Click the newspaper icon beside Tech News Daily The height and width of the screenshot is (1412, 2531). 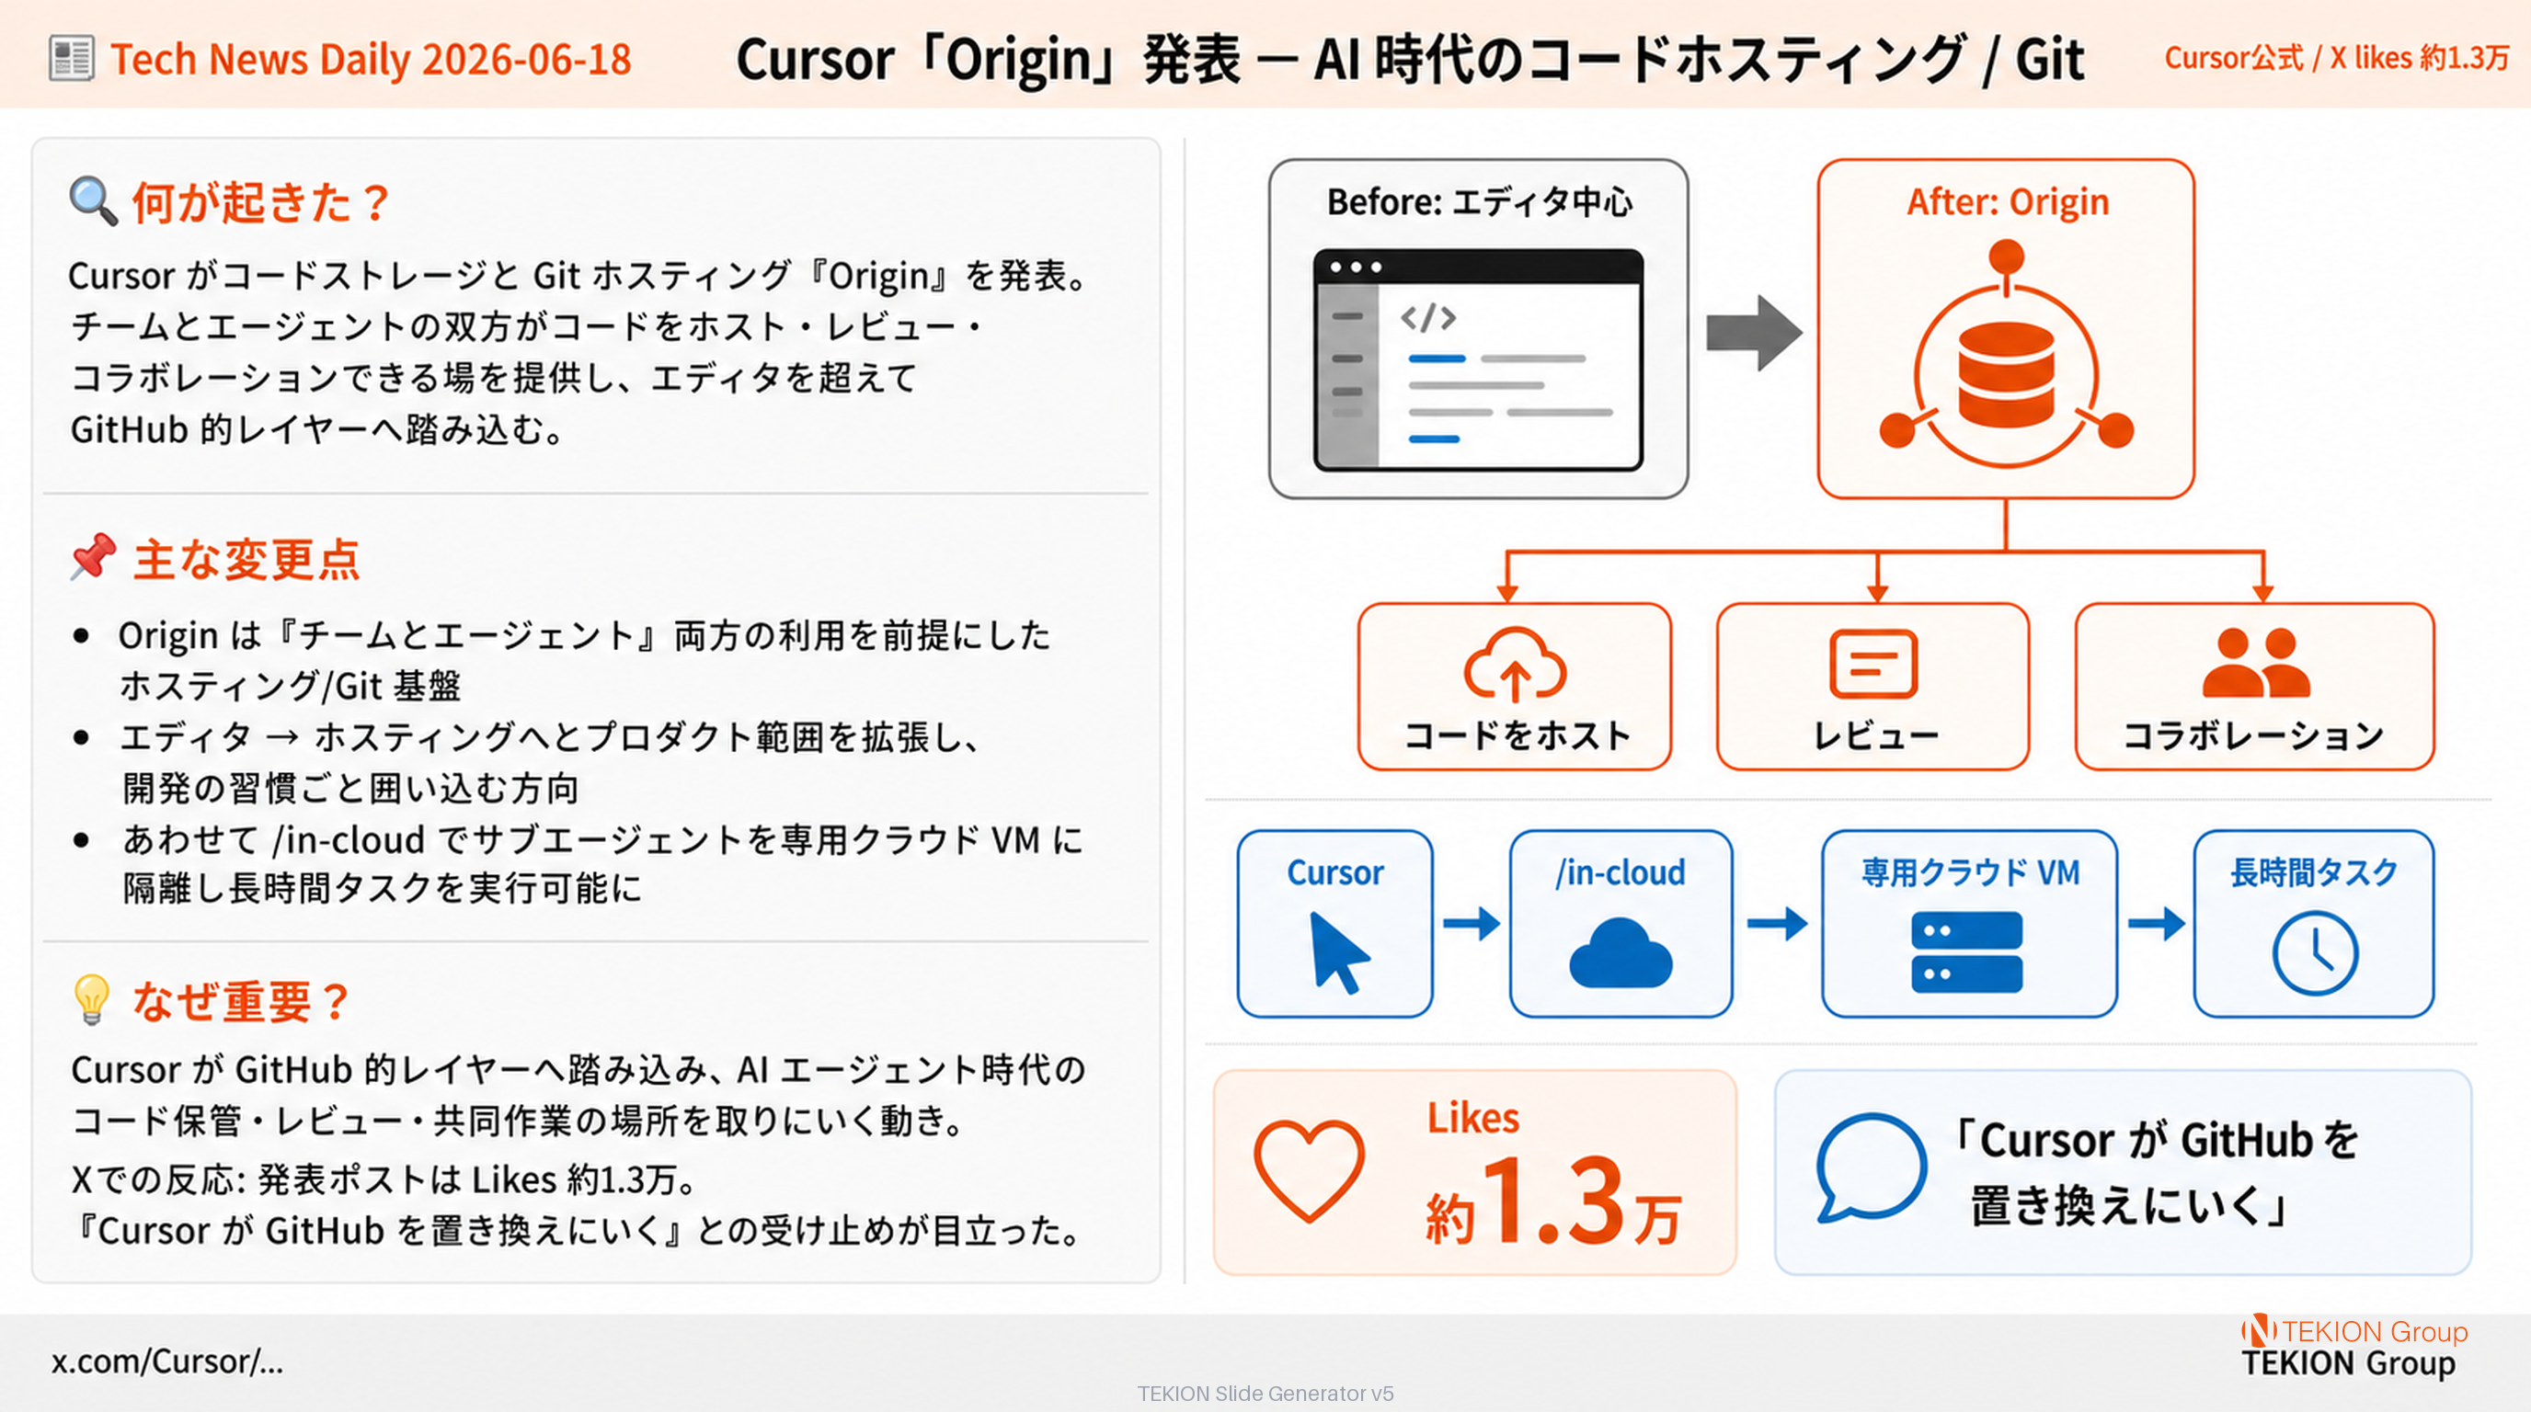pos(72,58)
